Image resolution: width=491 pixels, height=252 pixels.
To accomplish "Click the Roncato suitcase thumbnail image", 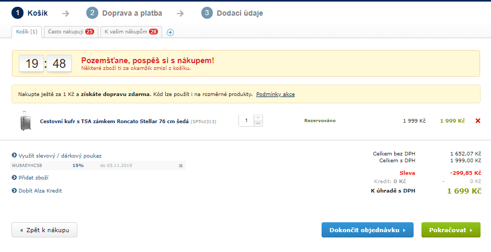I will tap(24, 121).
